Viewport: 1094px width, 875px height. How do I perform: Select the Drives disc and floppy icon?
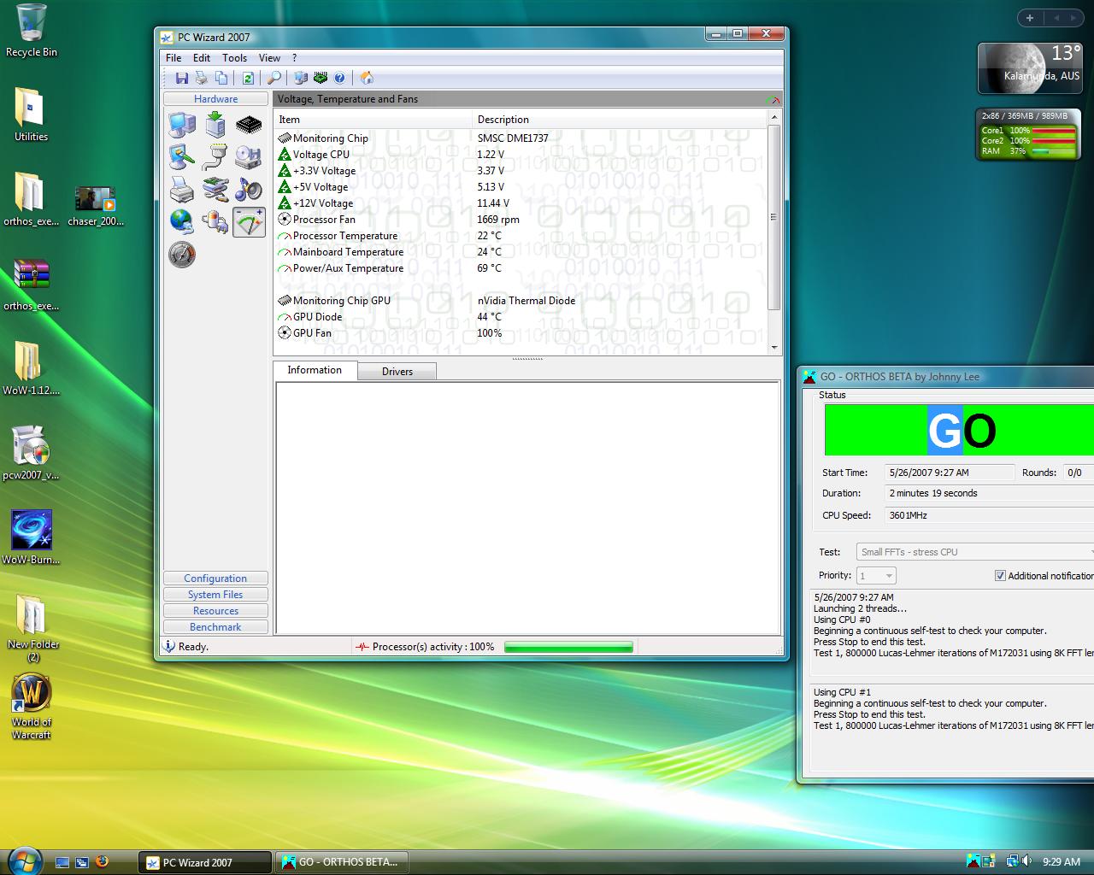point(249,157)
